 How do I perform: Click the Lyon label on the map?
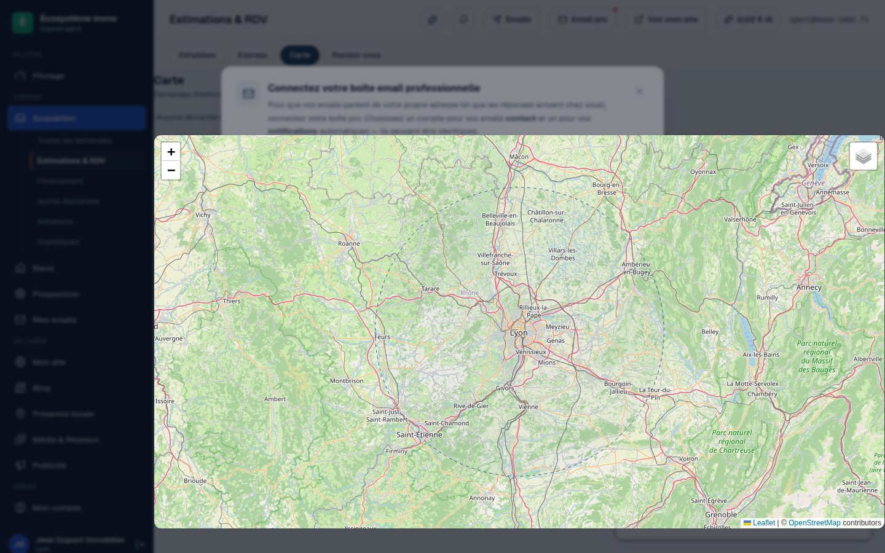click(519, 332)
